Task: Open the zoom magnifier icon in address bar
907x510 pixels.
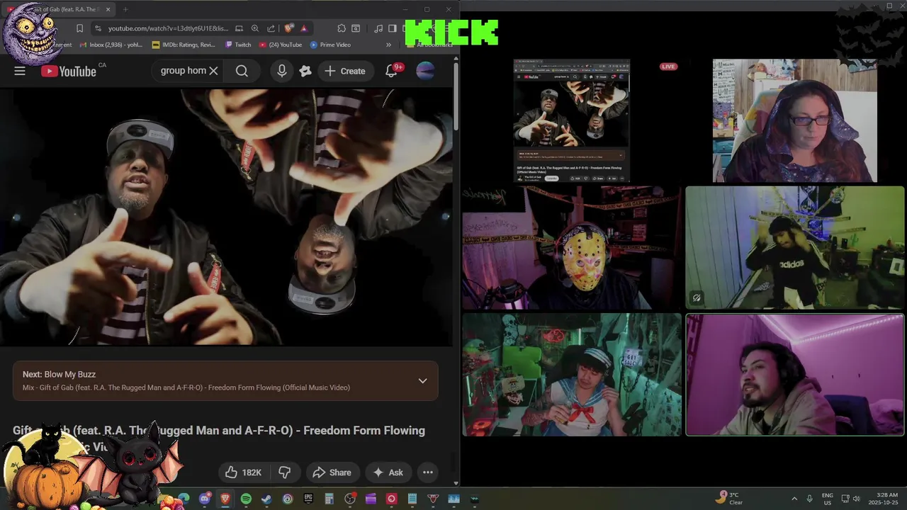Action: pyautogui.click(x=255, y=28)
